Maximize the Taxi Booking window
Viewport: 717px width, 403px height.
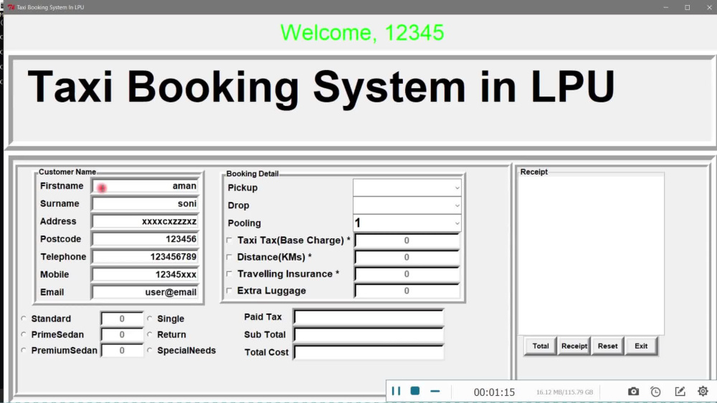click(688, 7)
